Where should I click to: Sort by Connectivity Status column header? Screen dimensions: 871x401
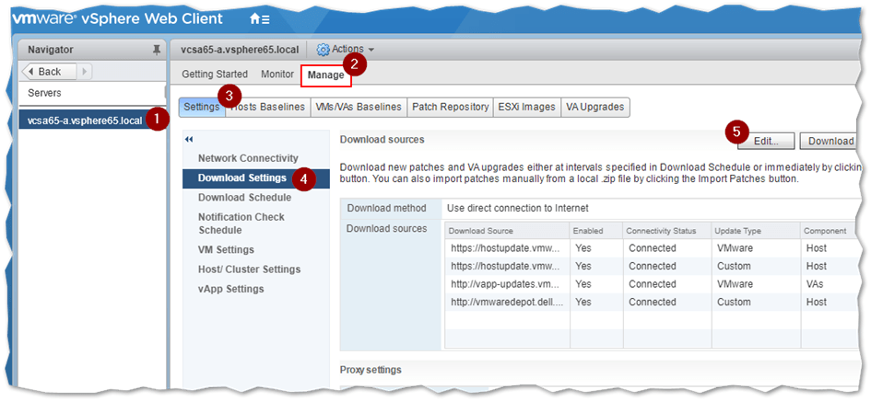(666, 231)
